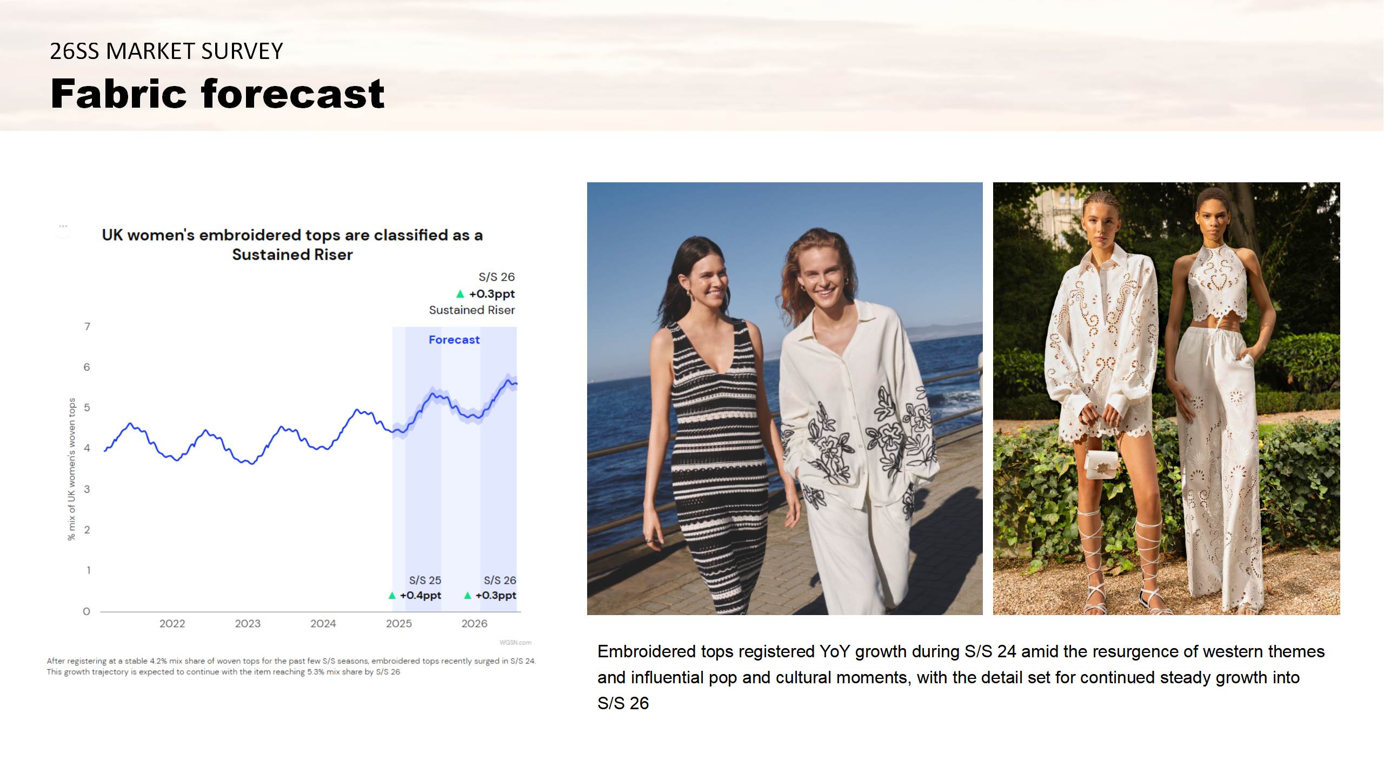Screen dimensions: 1384x779
Task: Click the y-axis title for woven tops mix
Action: coord(71,469)
